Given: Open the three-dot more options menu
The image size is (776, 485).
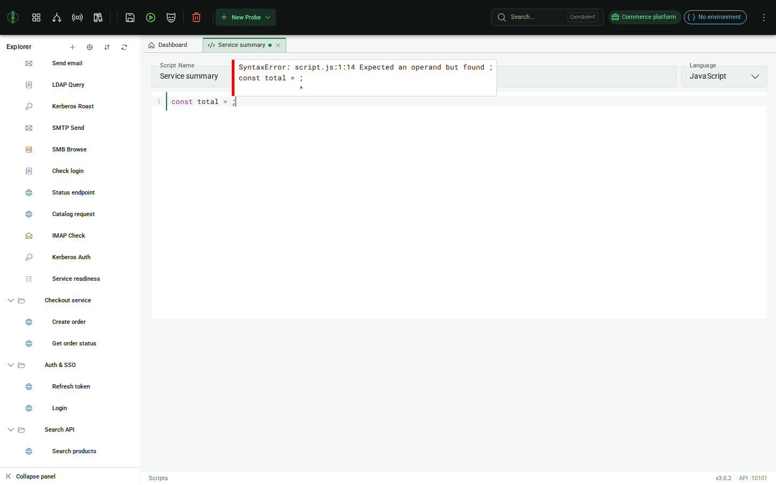Looking at the screenshot, I should [x=764, y=17].
